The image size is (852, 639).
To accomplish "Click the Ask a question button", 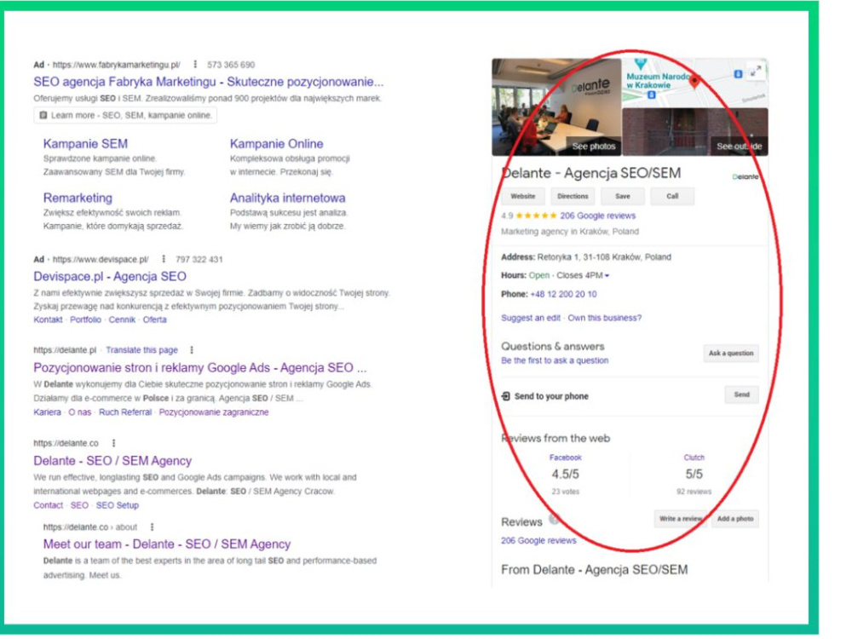I will 731,354.
